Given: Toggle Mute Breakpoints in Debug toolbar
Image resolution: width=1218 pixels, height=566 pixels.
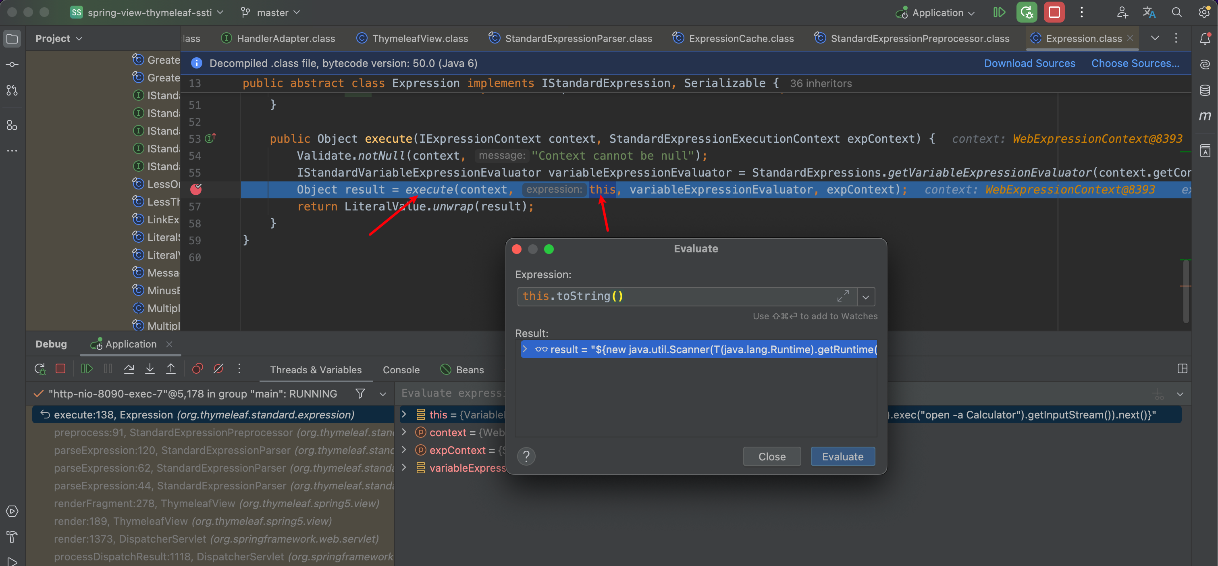Looking at the screenshot, I should point(218,369).
